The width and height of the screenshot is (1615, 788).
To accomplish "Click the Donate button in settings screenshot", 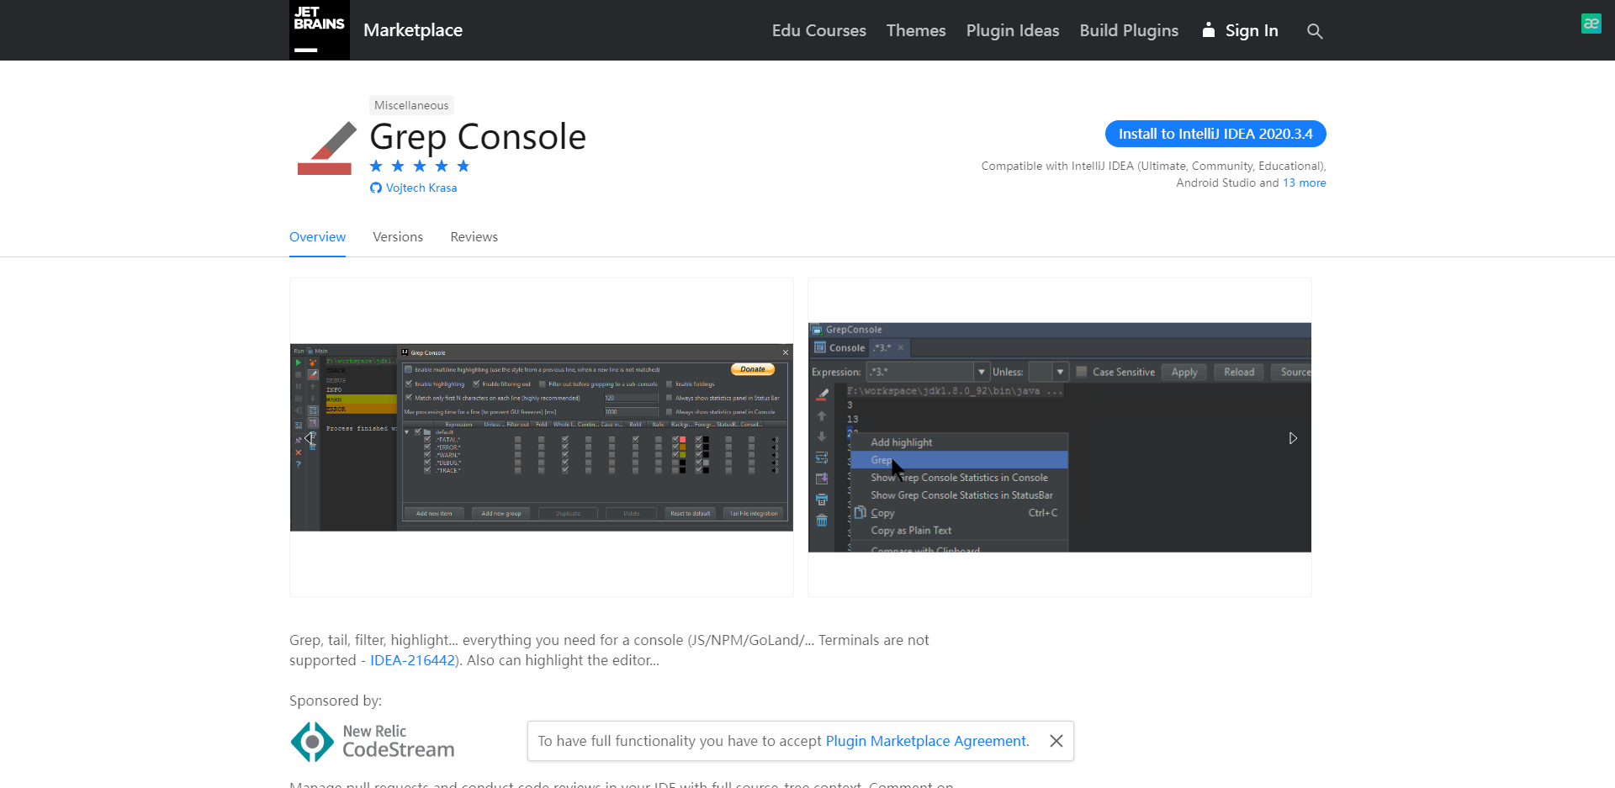I will point(753,369).
